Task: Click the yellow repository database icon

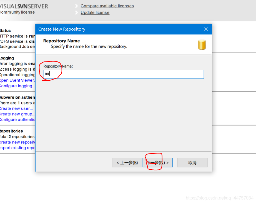Action: (x=202, y=45)
